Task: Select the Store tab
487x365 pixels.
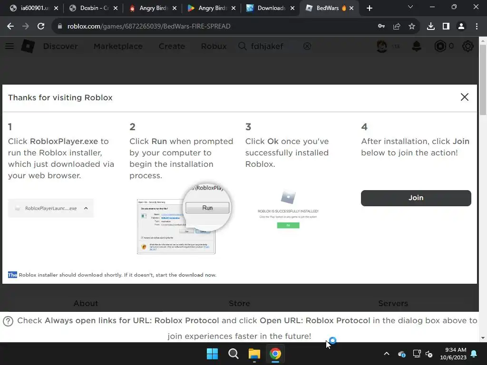Action: pyautogui.click(x=240, y=303)
